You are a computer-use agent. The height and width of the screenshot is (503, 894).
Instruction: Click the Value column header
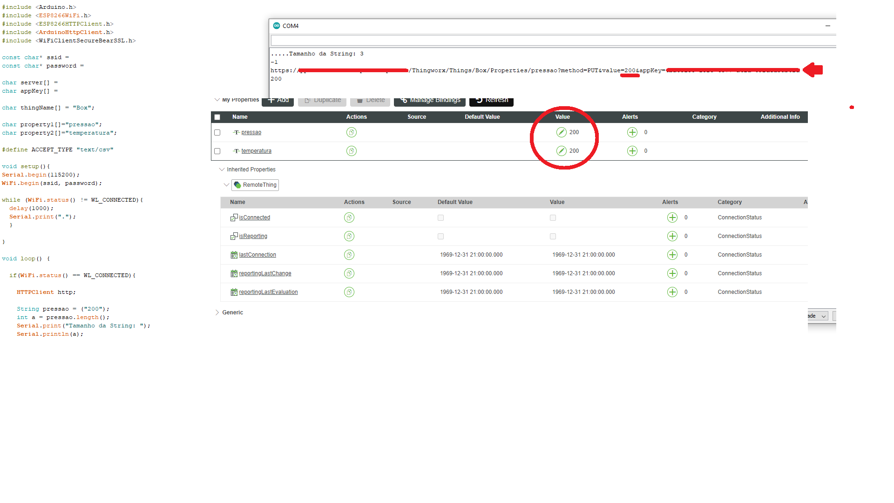[562, 117]
